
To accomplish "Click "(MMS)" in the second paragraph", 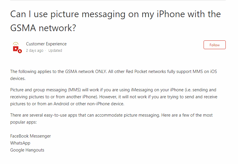I will (x=74, y=90).
